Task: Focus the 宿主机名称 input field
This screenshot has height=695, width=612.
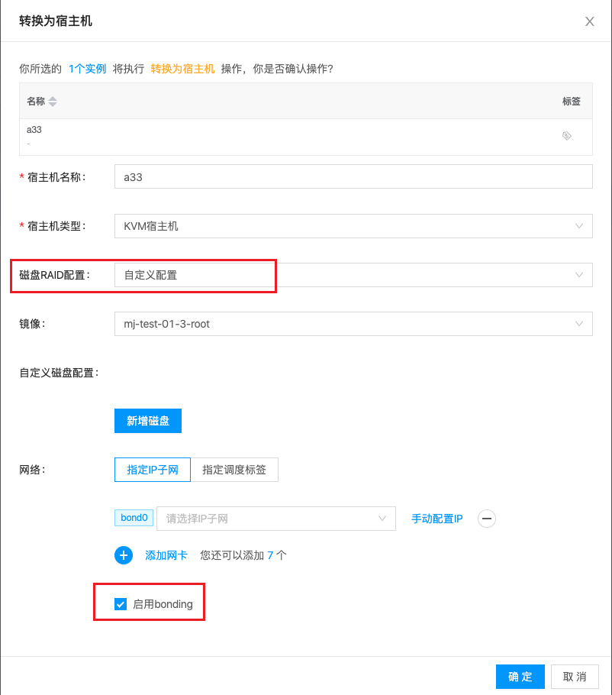Action: pyautogui.click(x=353, y=177)
